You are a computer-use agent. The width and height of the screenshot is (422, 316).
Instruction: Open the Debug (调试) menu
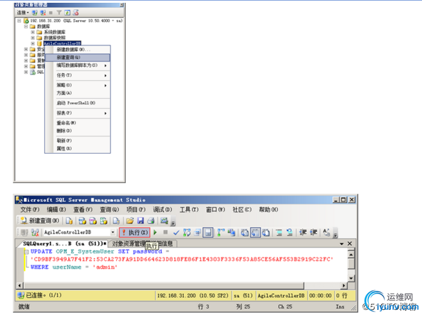[162, 209]
